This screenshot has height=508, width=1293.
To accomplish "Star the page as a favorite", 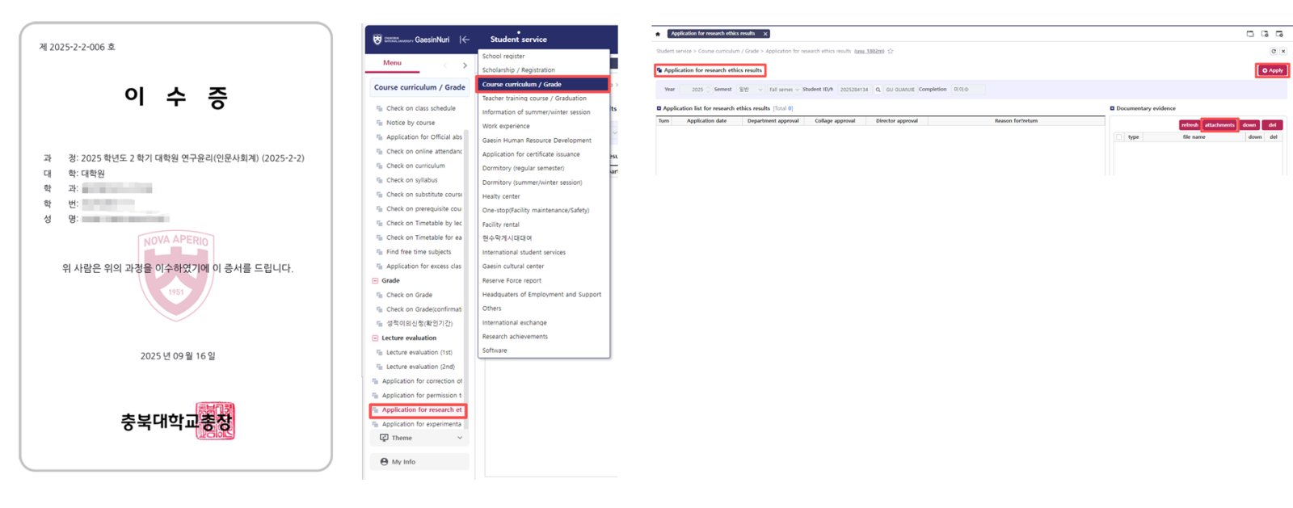I will coord(891,51).
